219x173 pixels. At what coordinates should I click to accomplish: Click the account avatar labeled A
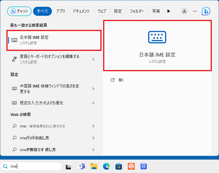coord(184,11)
